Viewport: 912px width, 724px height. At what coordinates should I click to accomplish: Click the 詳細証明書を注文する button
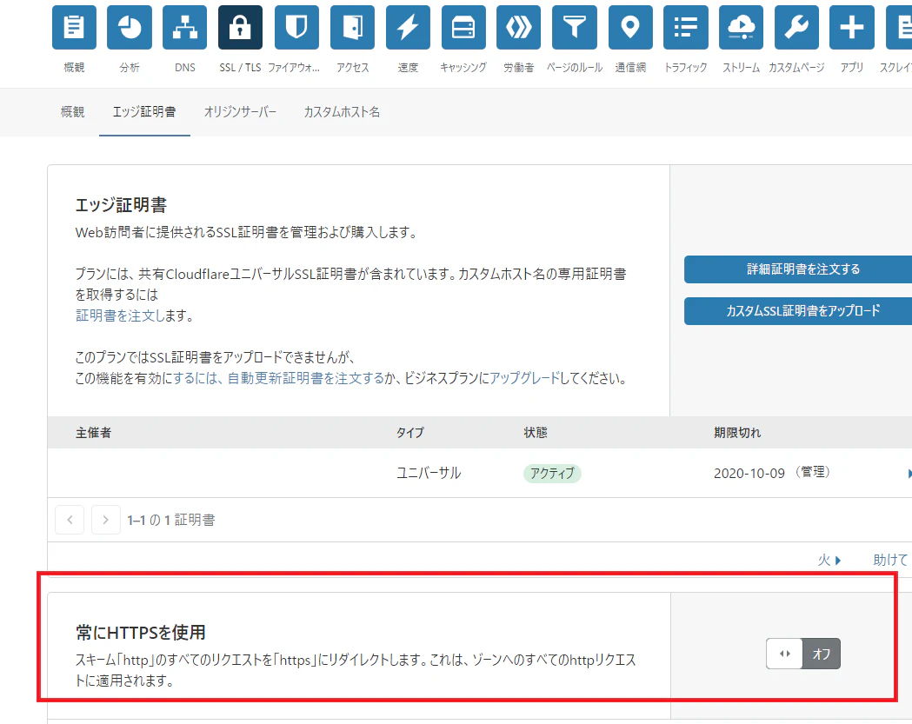(x=799, y=269)
